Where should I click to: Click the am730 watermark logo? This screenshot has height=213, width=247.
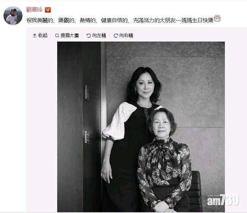pos(223,200)
